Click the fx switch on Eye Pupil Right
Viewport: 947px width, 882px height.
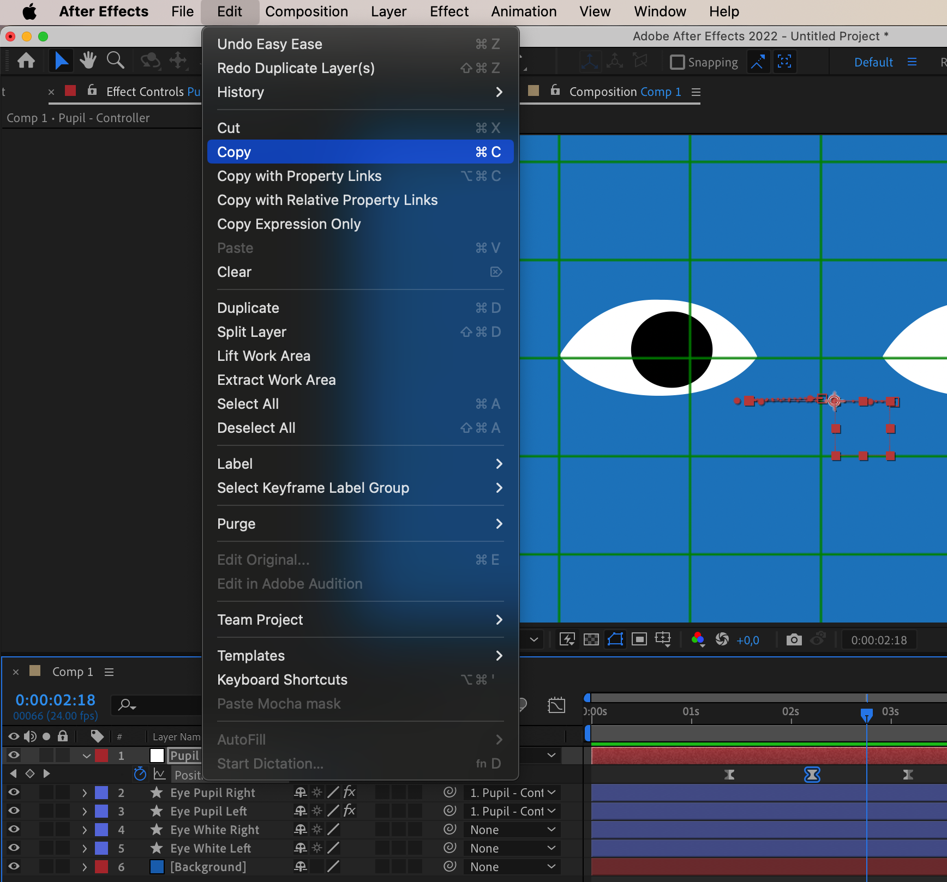350,792
